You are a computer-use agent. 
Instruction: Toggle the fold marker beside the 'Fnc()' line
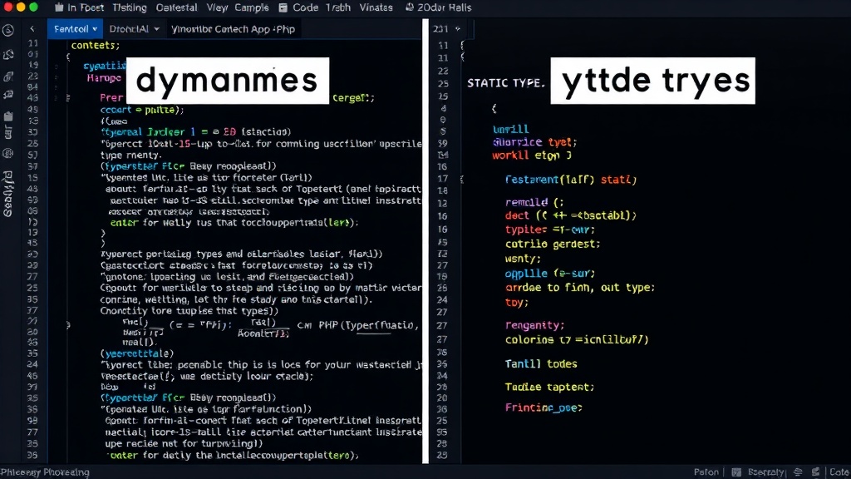click(68, 325)
